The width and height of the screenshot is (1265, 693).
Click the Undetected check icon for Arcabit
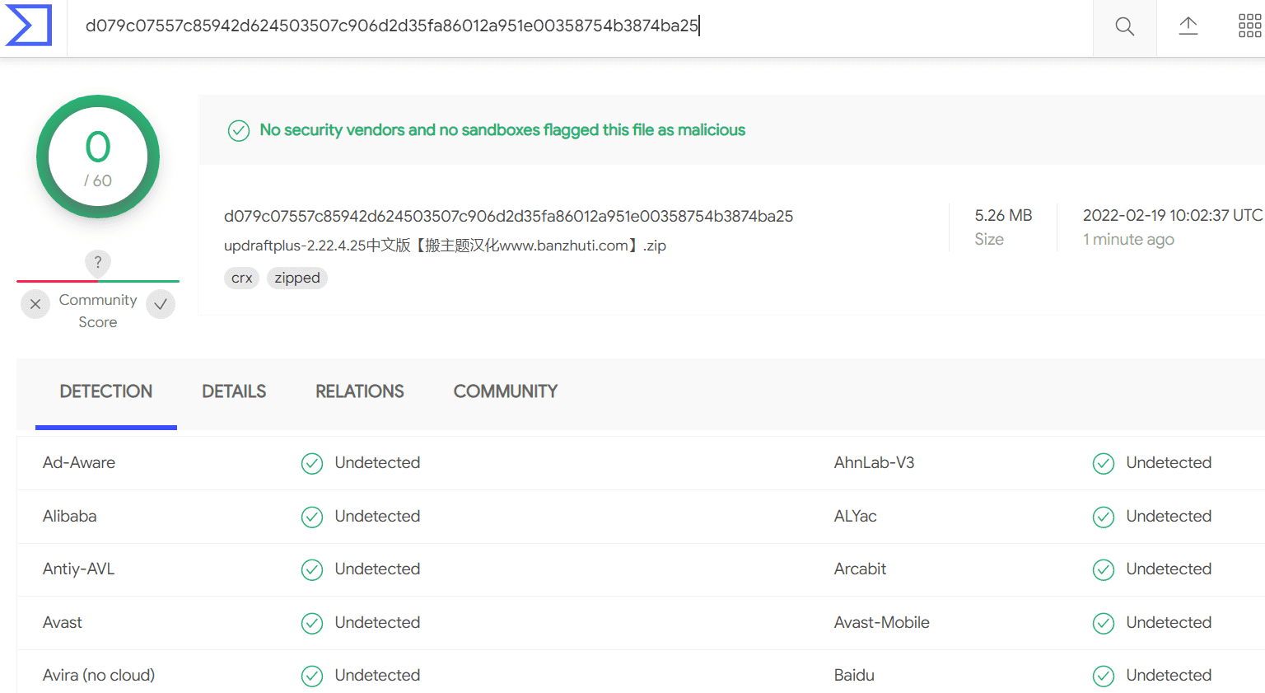[x=1104, y=570]
